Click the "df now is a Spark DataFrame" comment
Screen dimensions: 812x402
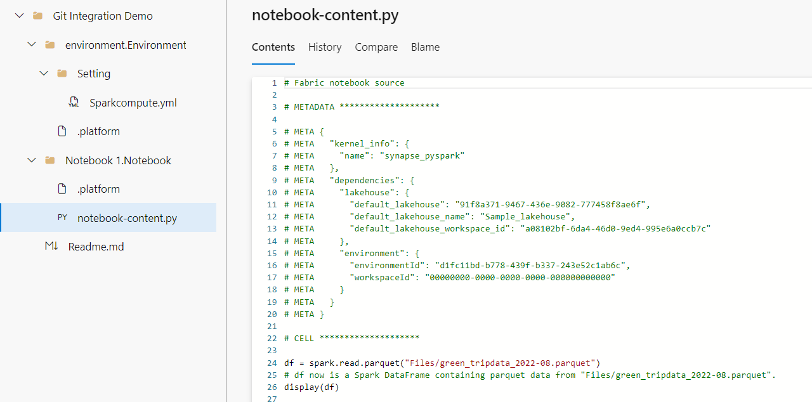530,375
